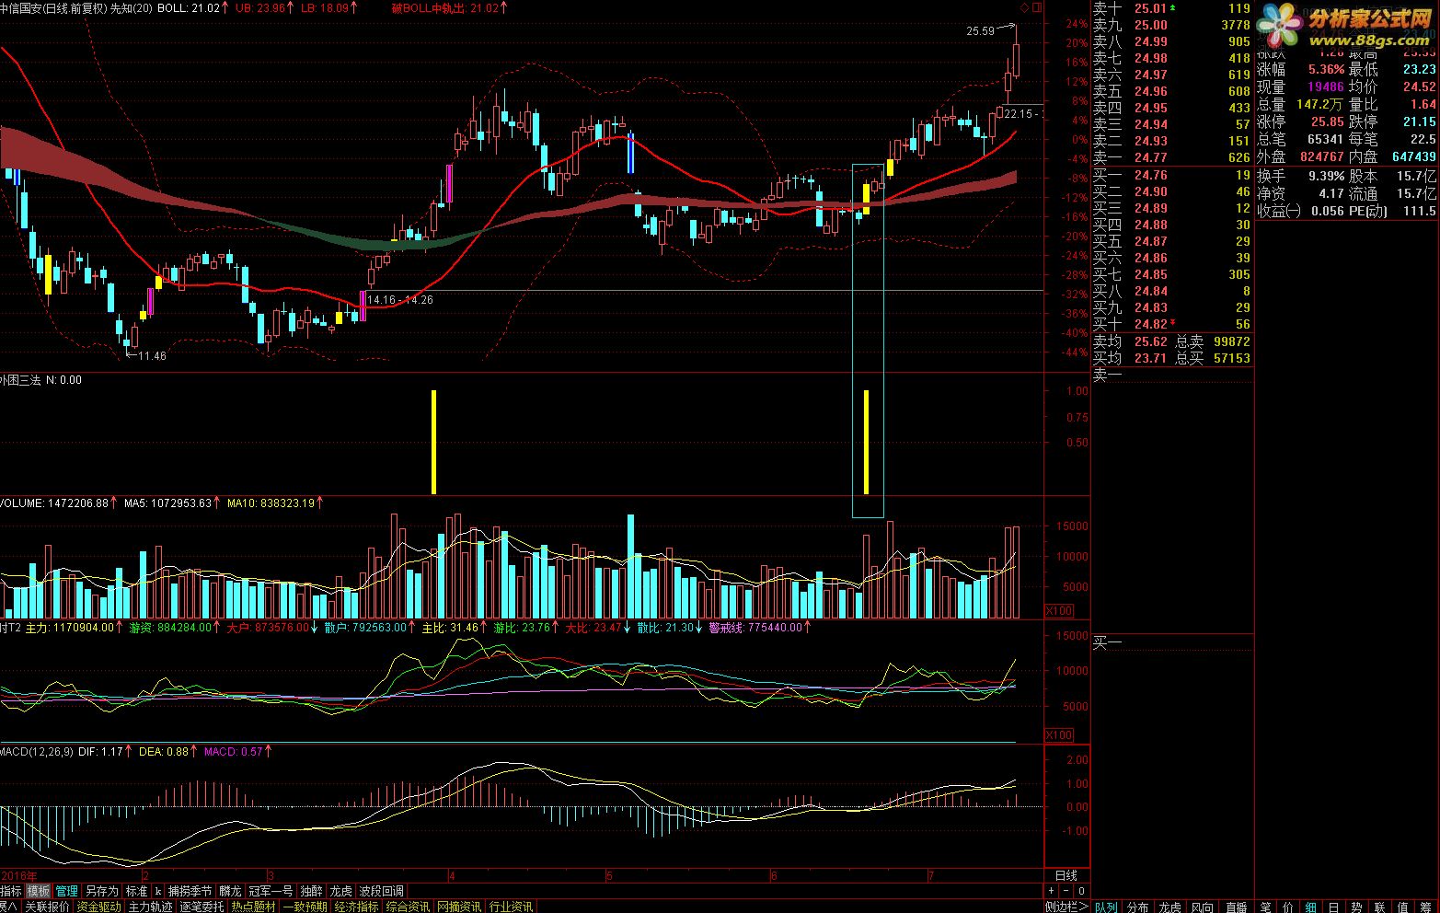Switch to the 分布 tab
The height and width of the screenshot is (913, 1440).
click(1138, 907)
